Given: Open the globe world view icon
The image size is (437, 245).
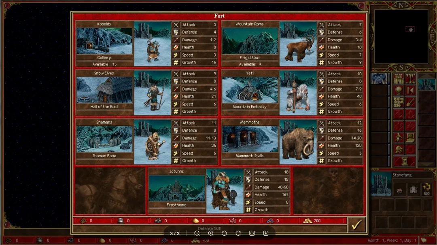Looking at the screenshot, I should pos(399,91).
